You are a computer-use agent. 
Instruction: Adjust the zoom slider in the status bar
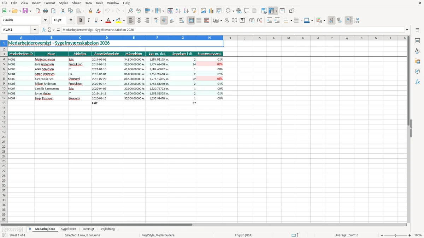pos(396,235)
